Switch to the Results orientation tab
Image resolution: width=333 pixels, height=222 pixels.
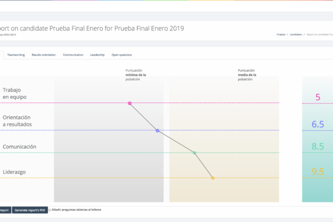click(x=44, y=55)
